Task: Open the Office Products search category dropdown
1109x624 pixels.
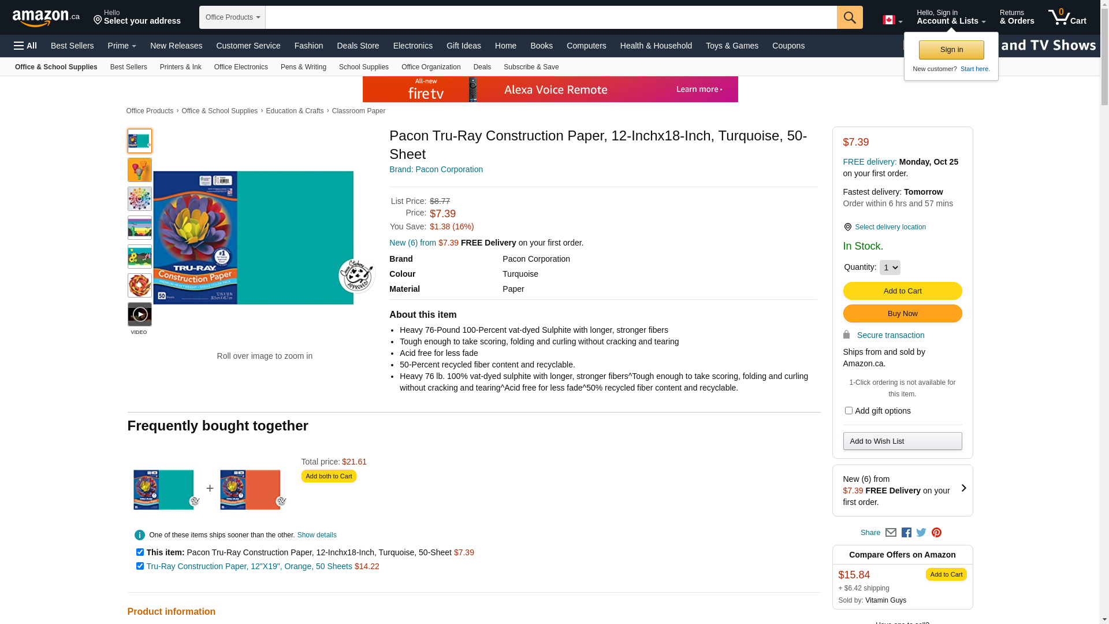Action: pos(232,17)
